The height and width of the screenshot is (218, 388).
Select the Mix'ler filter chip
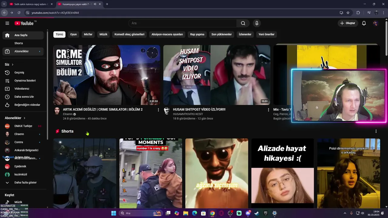pyautogui.click(x=88, y=35)
